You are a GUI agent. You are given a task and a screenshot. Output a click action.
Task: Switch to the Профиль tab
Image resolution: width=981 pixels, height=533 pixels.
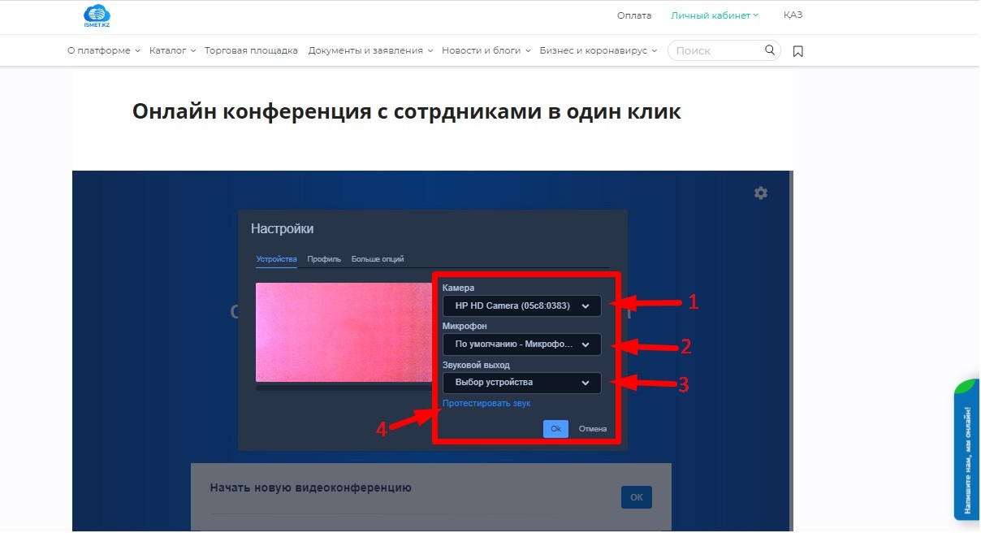(x=324, y=259)
